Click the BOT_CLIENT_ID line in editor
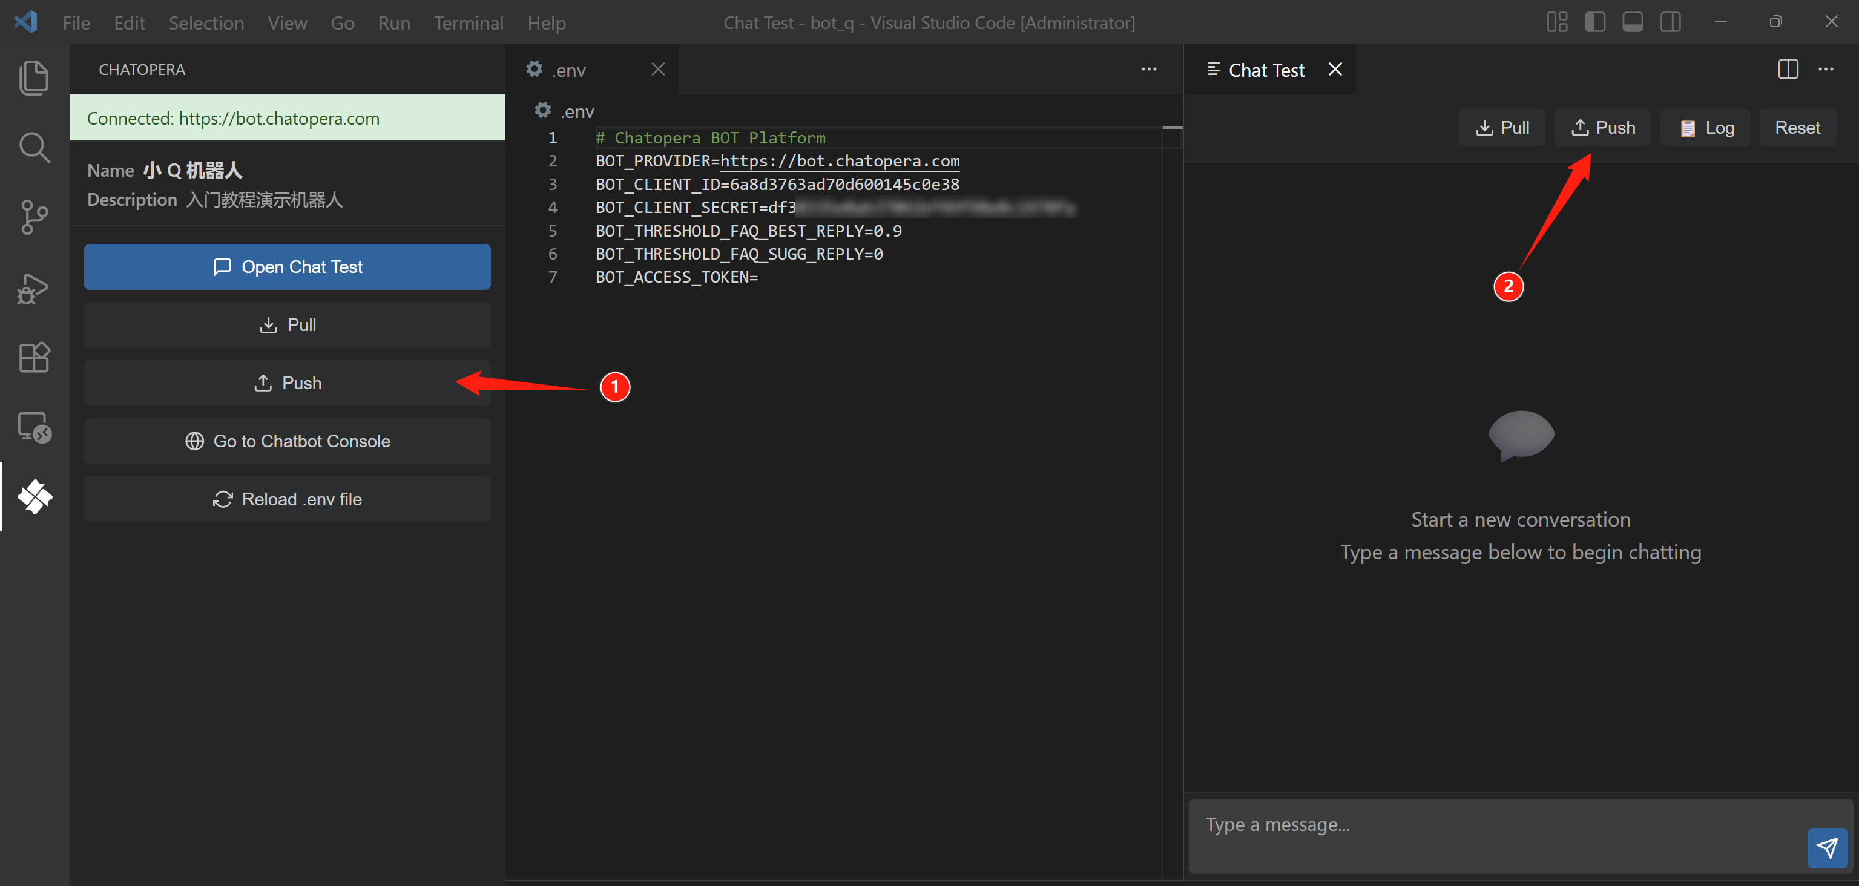 point(777,185)
